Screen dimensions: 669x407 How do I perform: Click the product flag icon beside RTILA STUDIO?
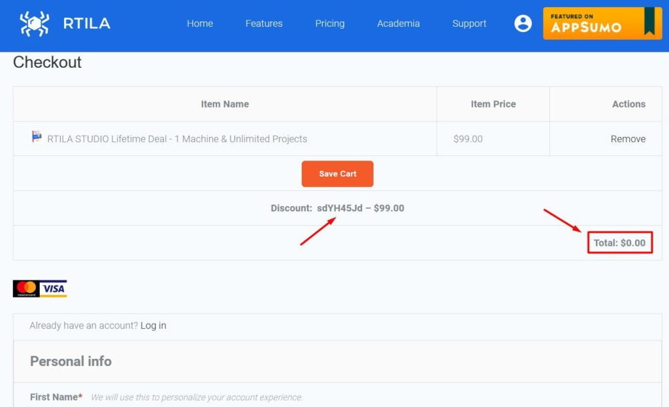[x=37, y=136]
